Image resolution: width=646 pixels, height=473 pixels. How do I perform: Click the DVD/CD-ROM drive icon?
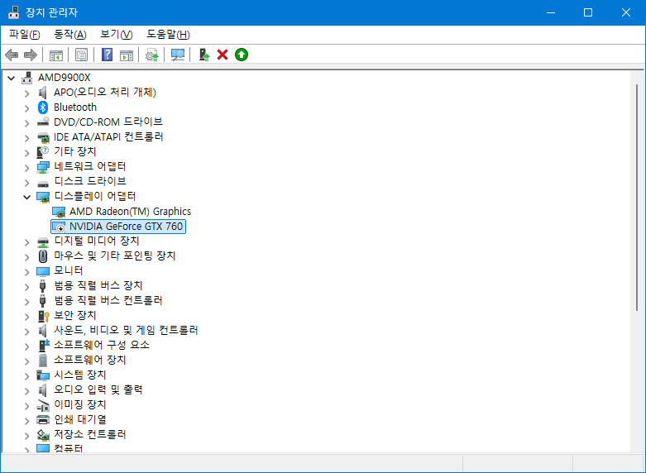tap(43, 122)
